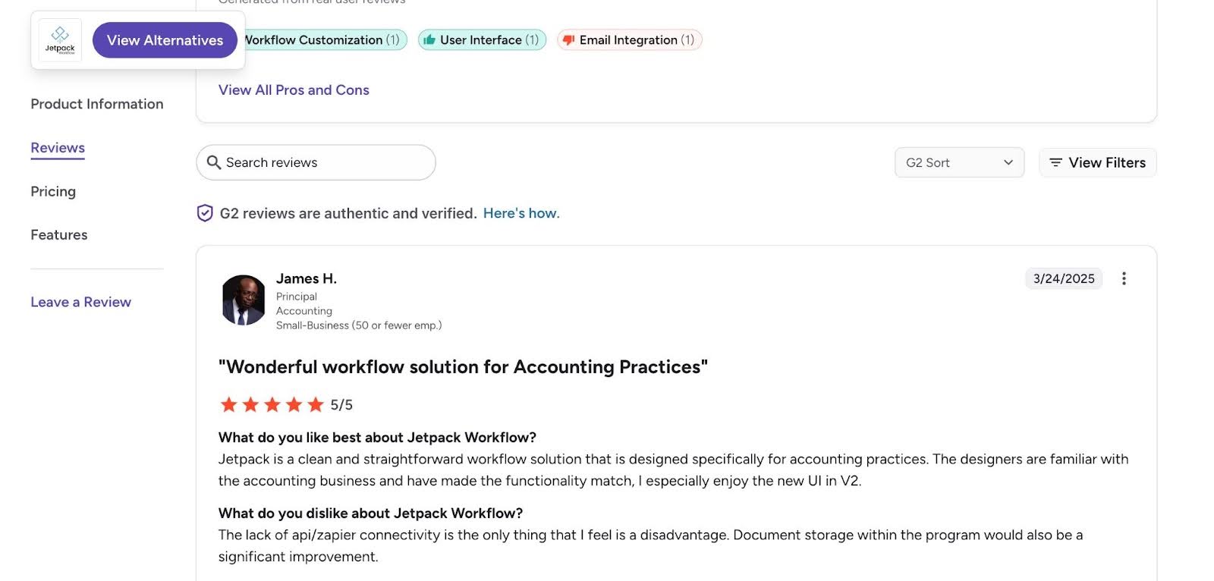
Task: Click the View Alternatives button
Action: pyautogui.click(x=164, y=40)
